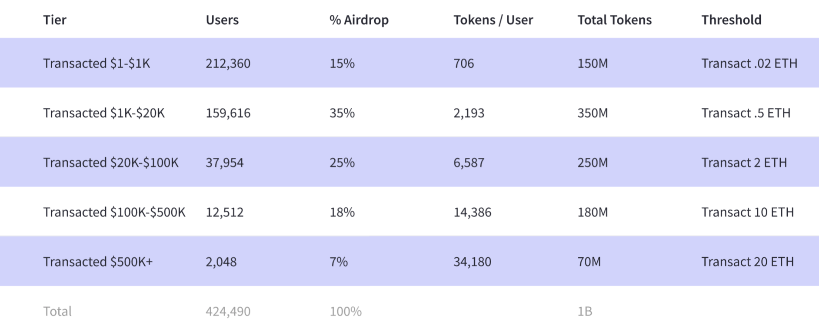Click the 159,616 users cell
Screen dimensions: 819x332
(228, 113)
